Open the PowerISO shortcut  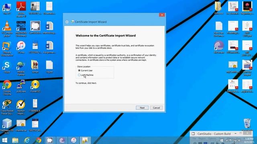point(35,86)
